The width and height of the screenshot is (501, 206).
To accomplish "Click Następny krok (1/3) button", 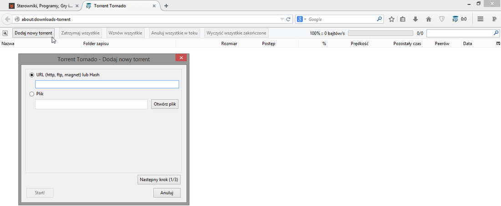I will (159, 180).
